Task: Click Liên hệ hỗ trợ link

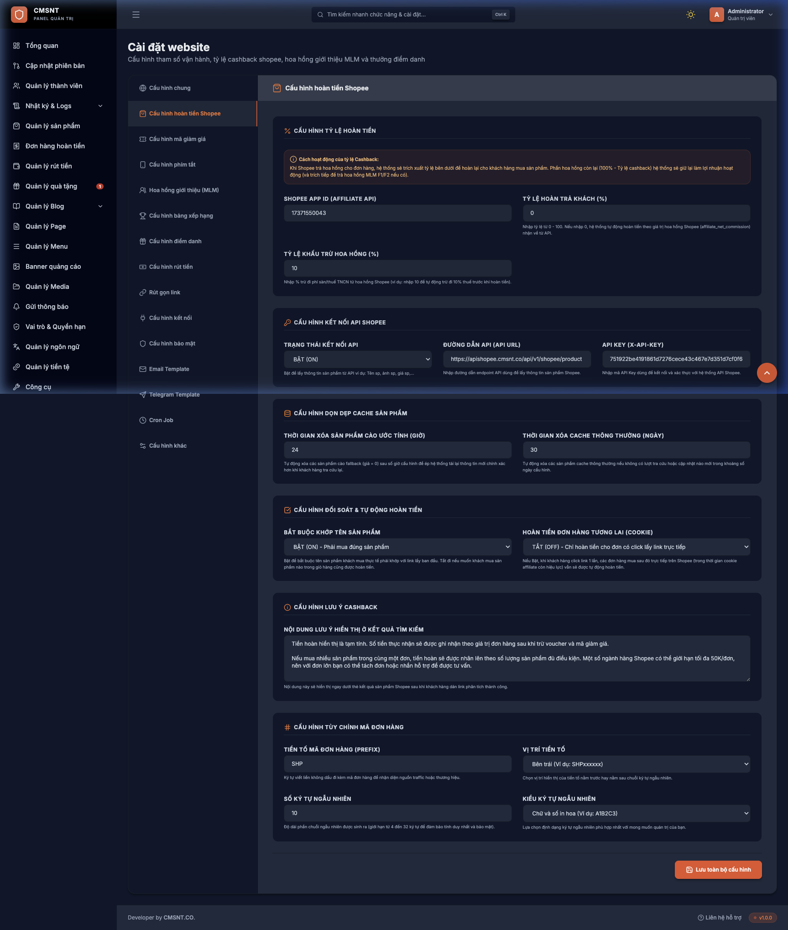Action: 719,918
